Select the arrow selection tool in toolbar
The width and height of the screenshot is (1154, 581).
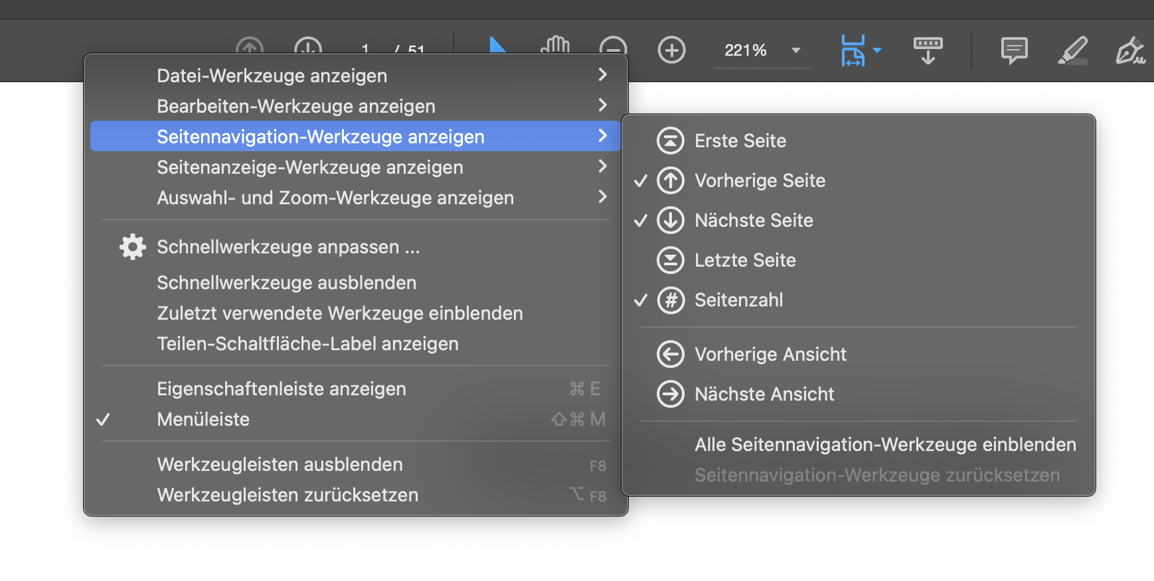(498, 45)
